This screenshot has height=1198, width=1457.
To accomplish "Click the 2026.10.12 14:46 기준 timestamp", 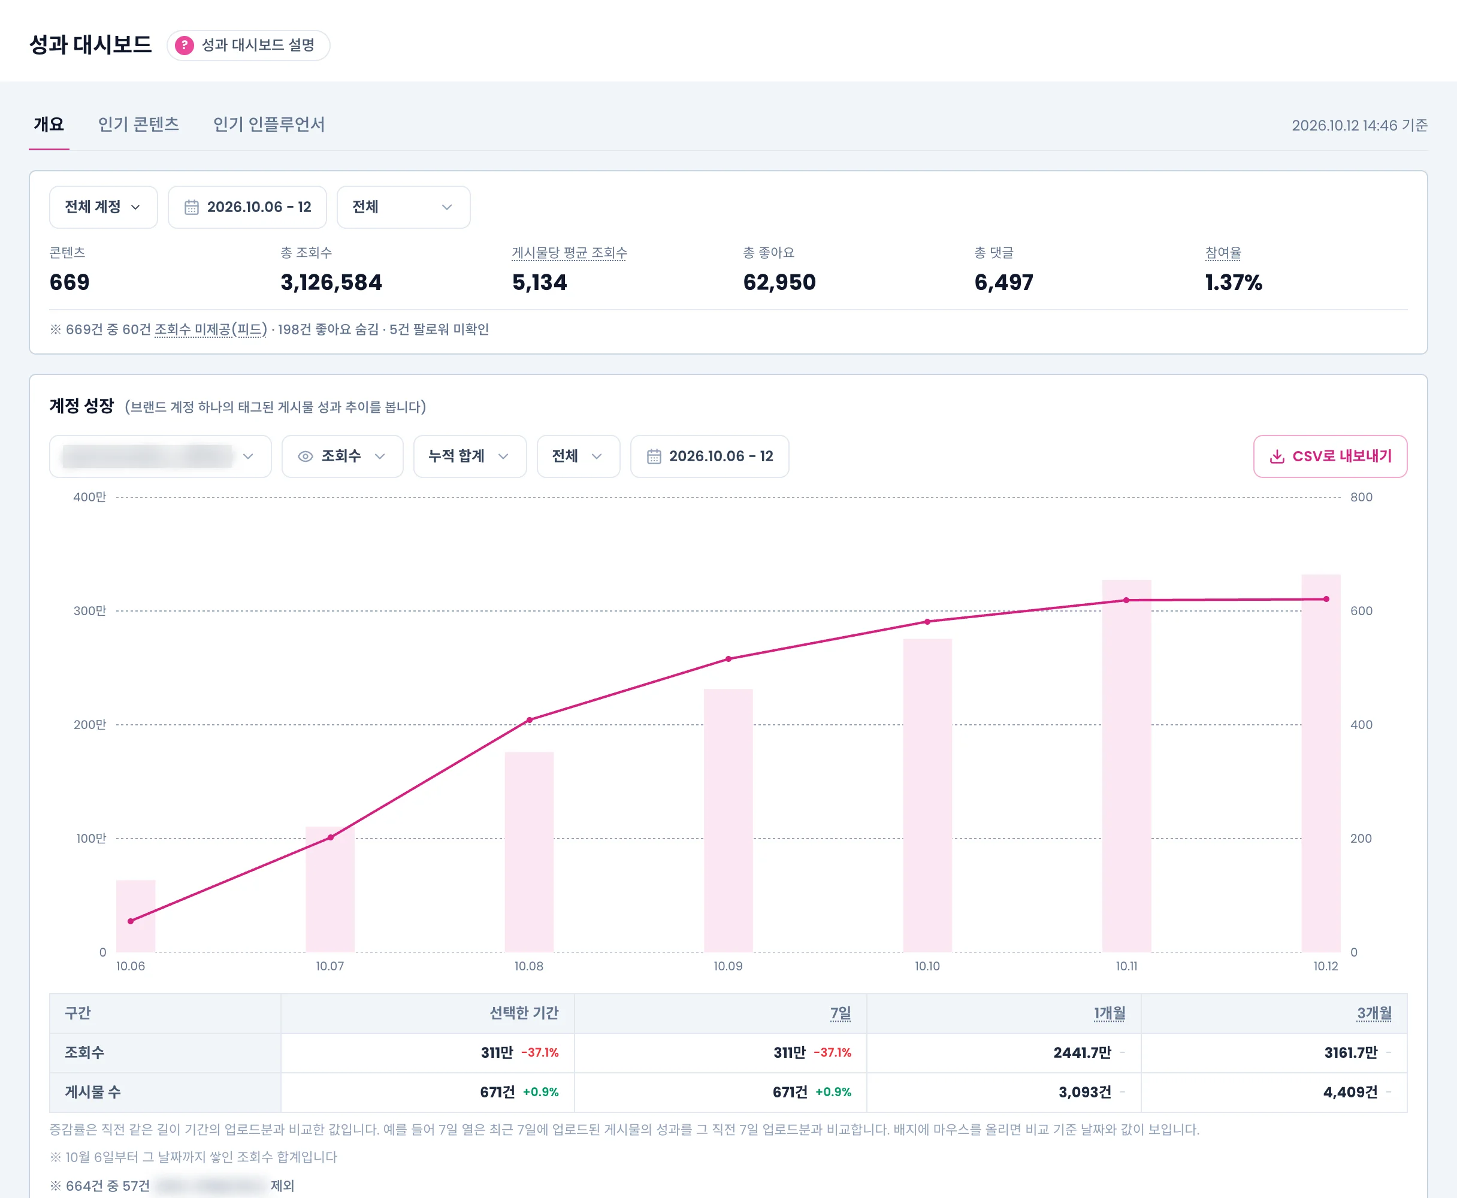I will [1360, 125].
